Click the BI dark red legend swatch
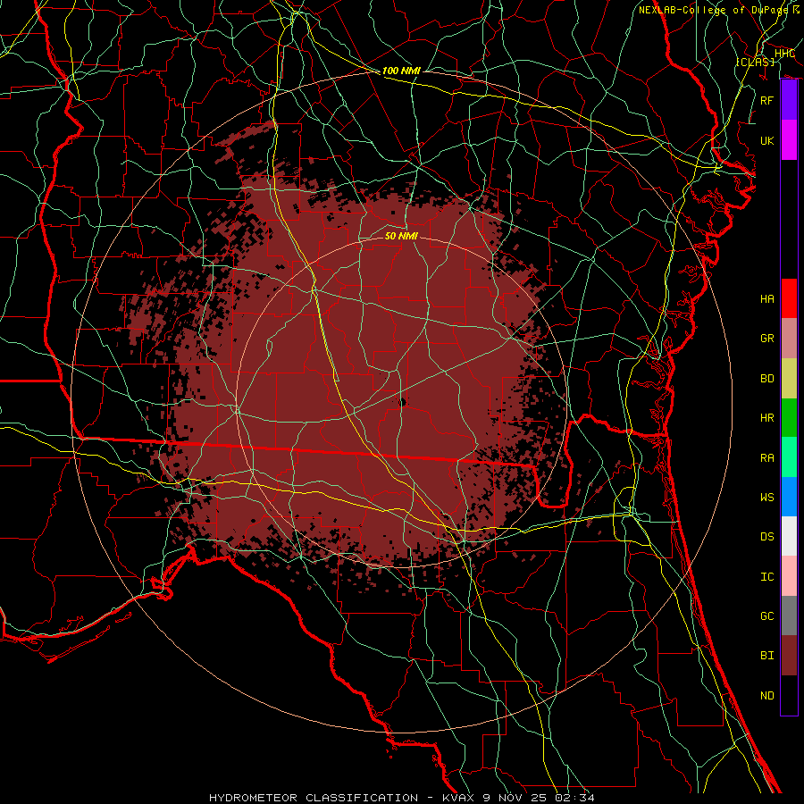Screen dimensions: 804x804 tap(789, 656)
